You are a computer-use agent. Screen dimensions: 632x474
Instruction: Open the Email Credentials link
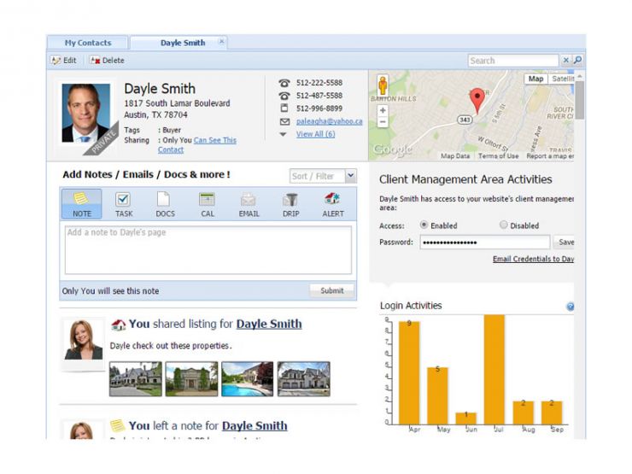tap(533, 259)
